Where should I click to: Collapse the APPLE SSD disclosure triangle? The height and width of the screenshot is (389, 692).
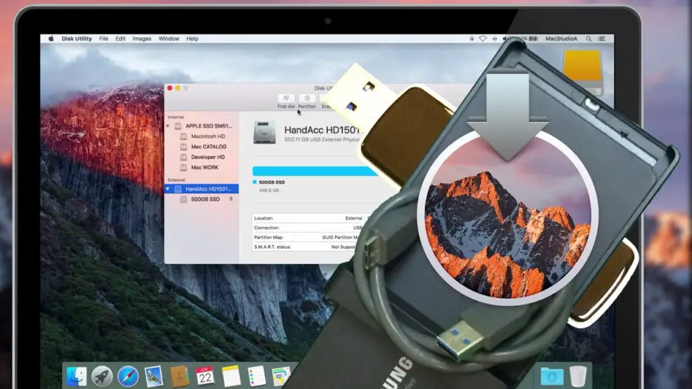[x=168, y=126]
